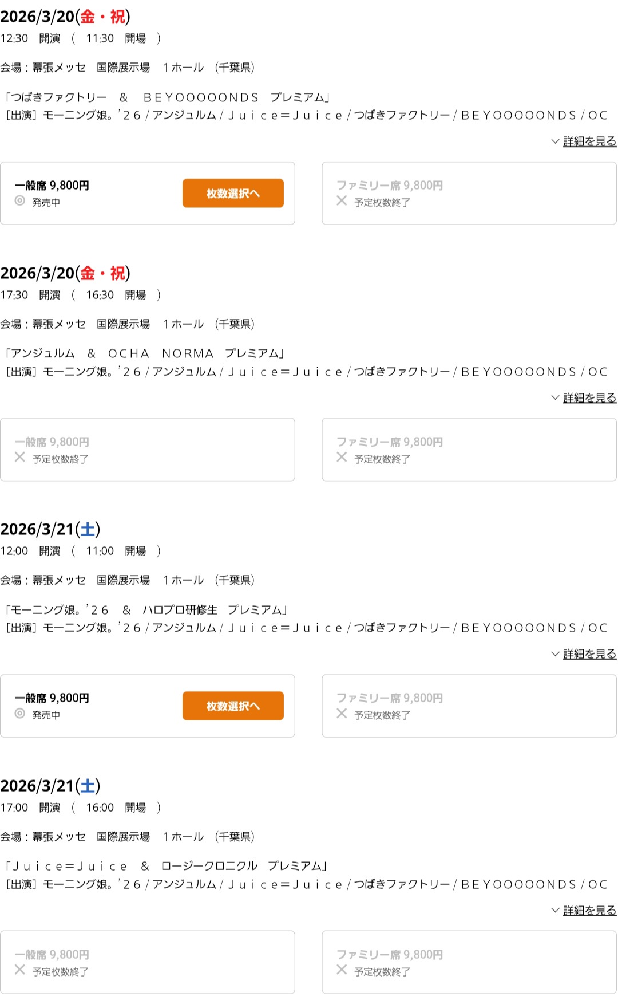Click 枚数選択へ for 3/21 12:00 show
This screenshot has width=618, height=1004.
pos(233,706)
